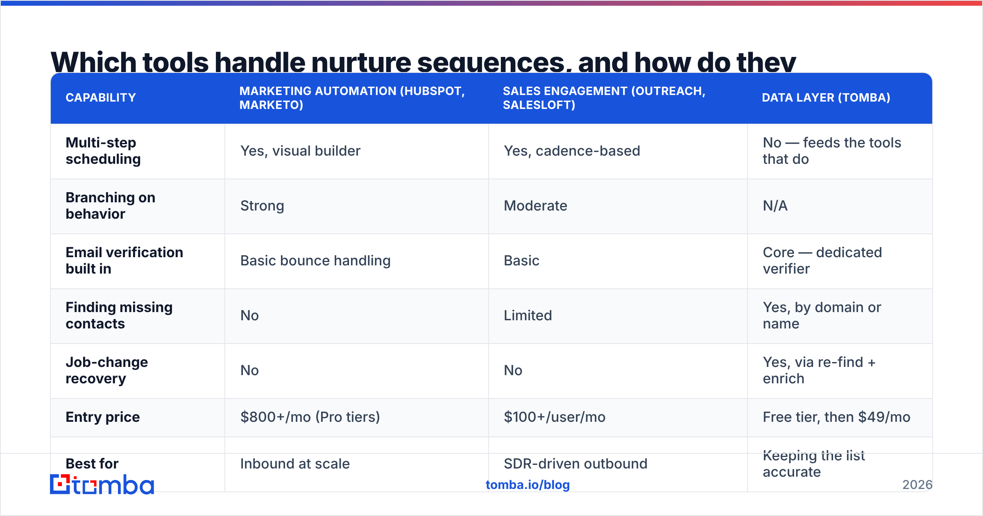This screenshot has height=516, width=983.
Task: Click the tomba logo
Action: [x=102, y=484]
